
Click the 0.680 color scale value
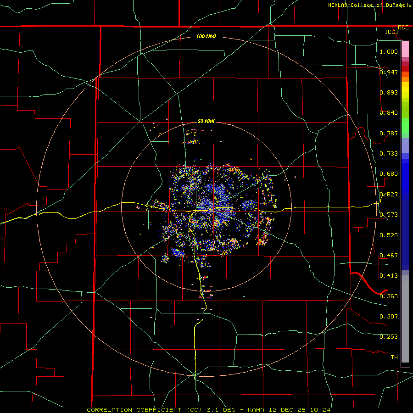click(x=389, y=173)
